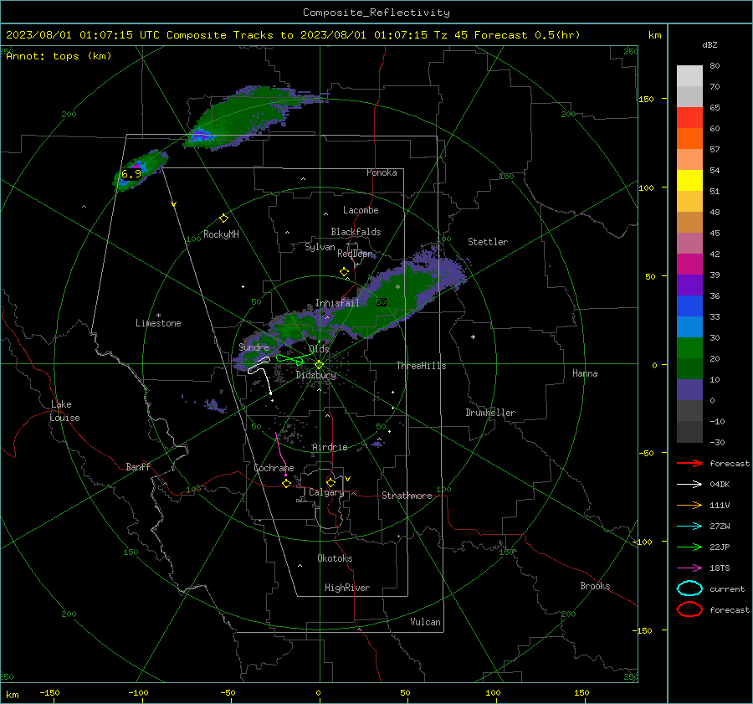
Task: Click the Calgary city label
Action: [326, 492]
